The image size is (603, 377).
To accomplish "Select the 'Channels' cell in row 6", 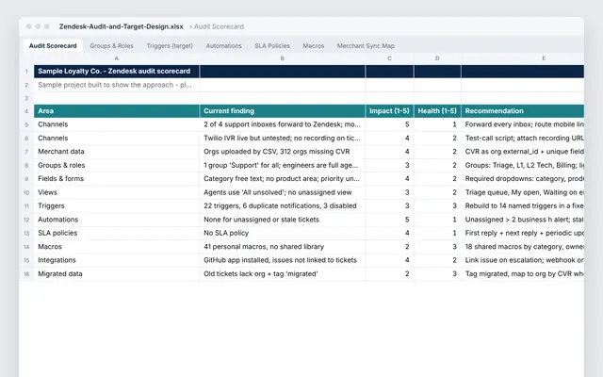I will click(117, 139).
